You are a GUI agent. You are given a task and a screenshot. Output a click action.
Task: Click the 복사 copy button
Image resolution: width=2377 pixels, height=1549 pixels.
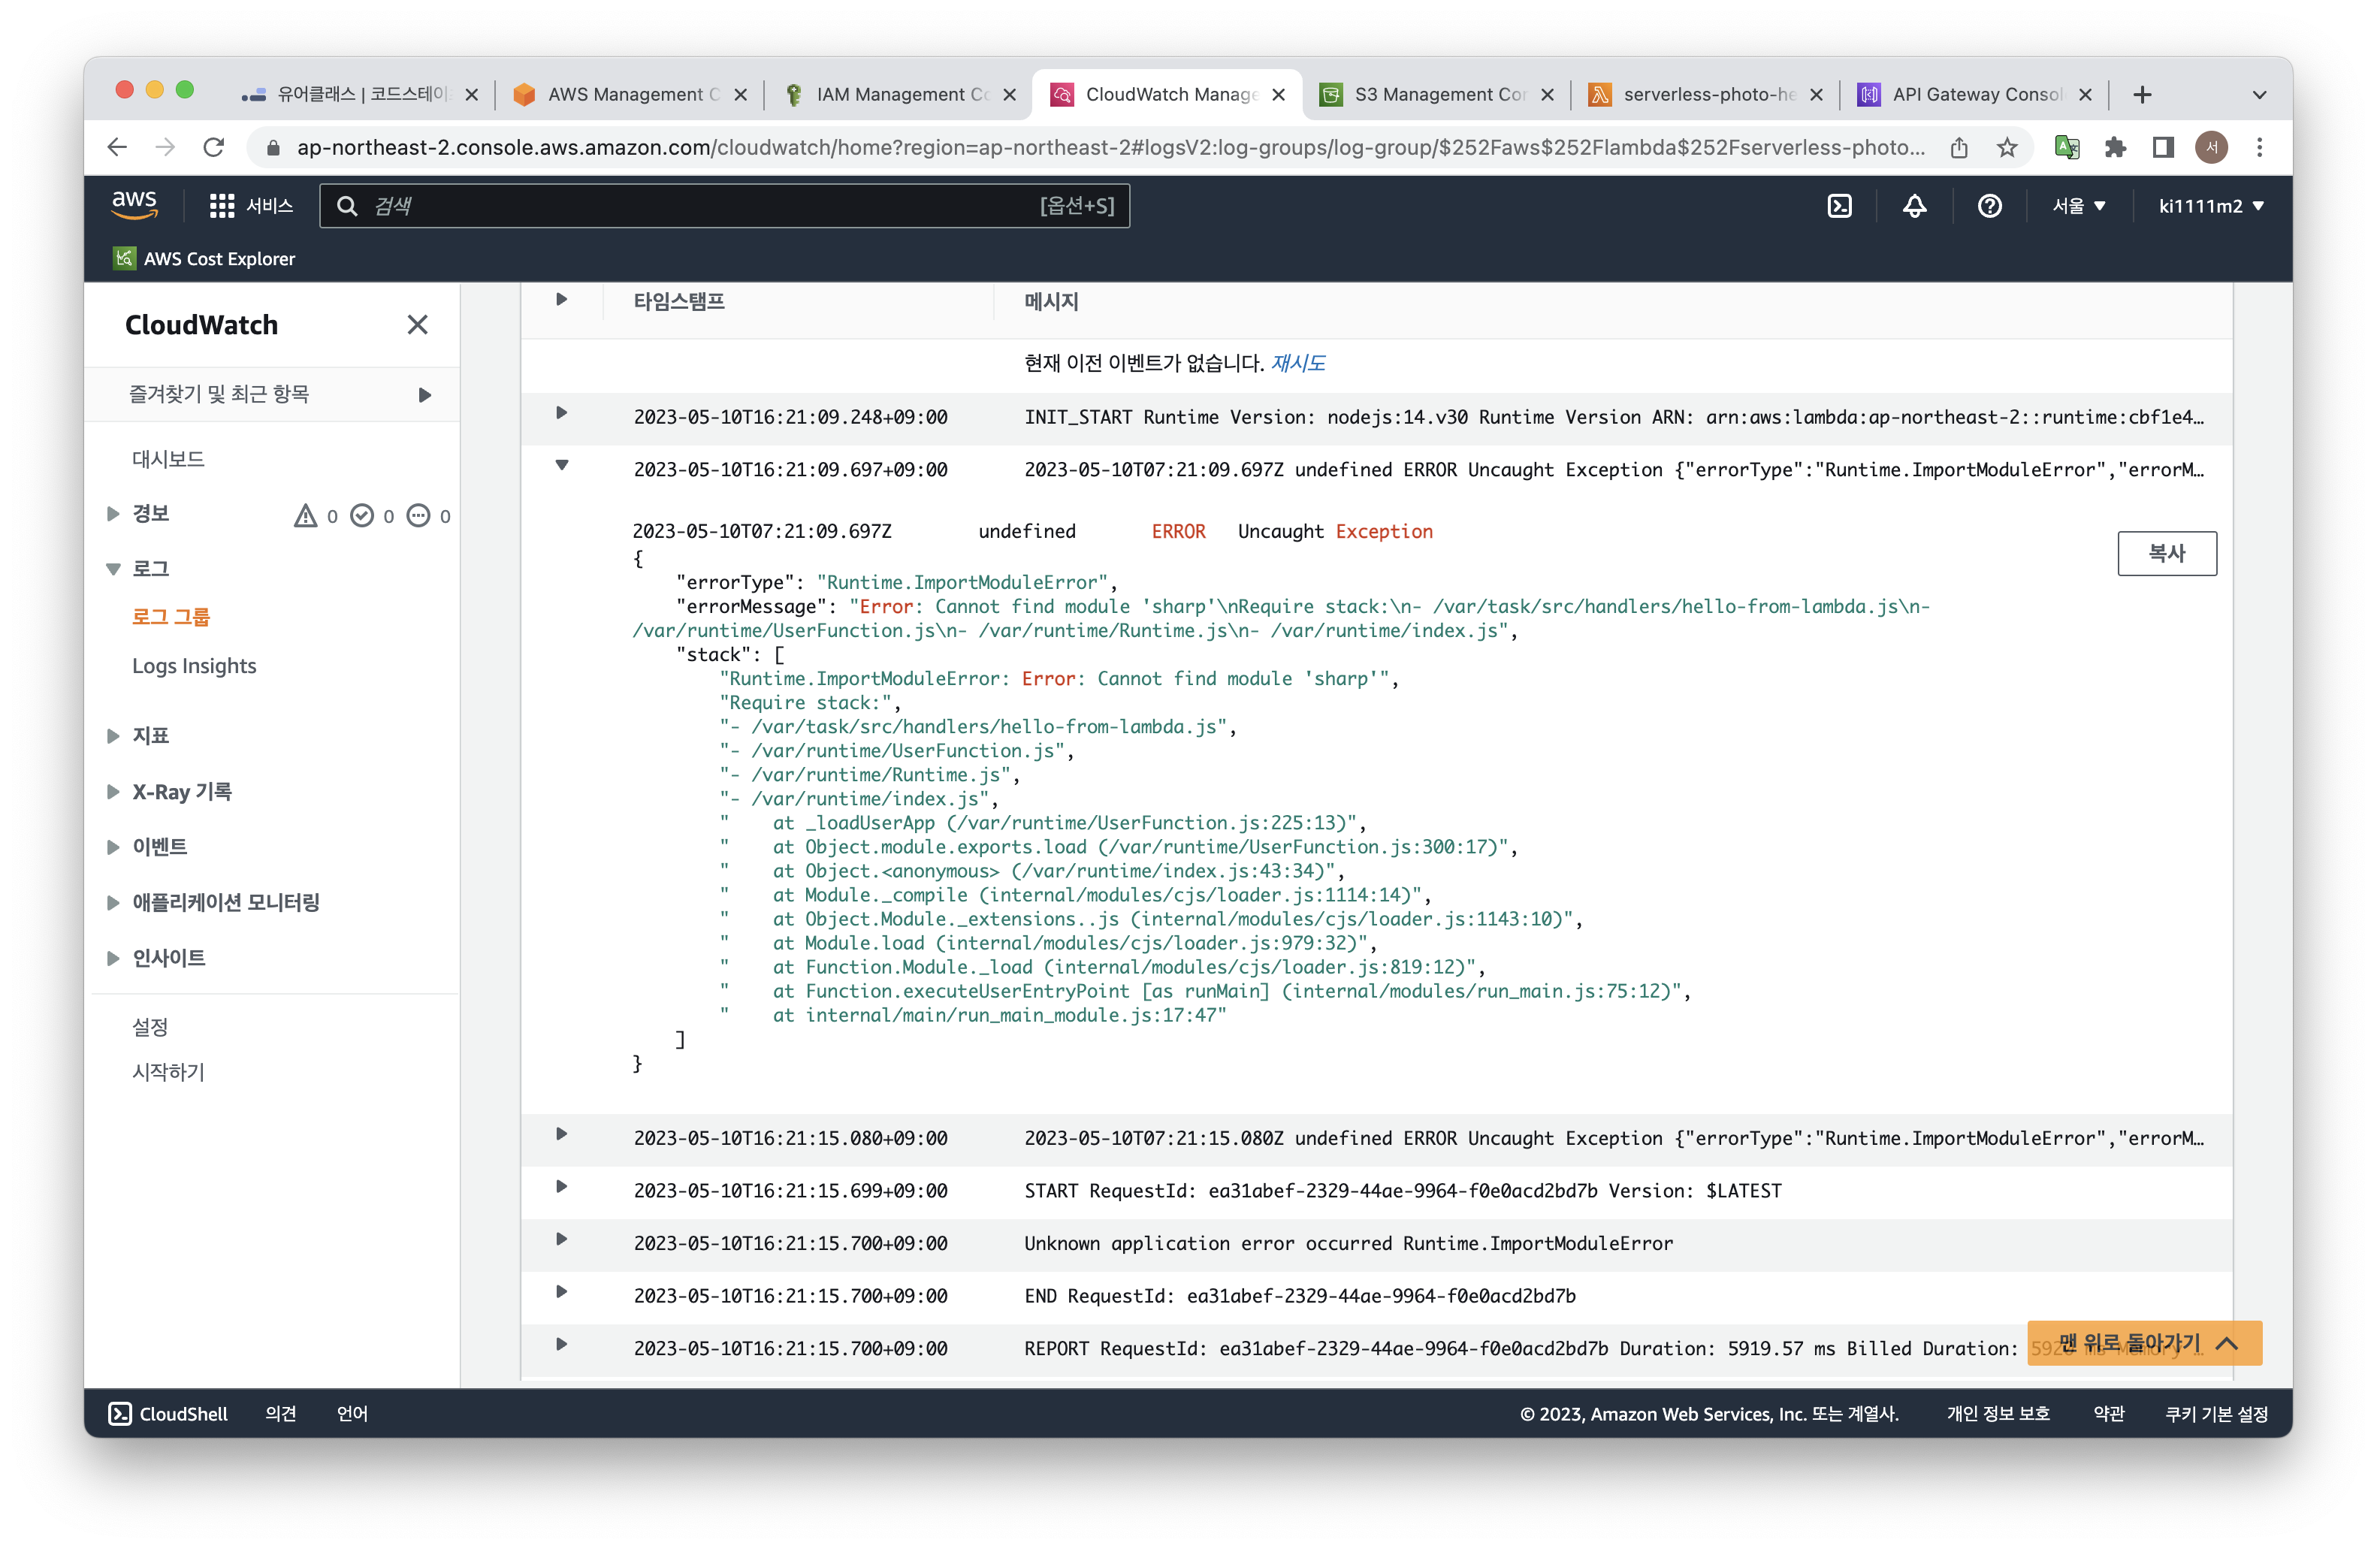(2166, 554)
